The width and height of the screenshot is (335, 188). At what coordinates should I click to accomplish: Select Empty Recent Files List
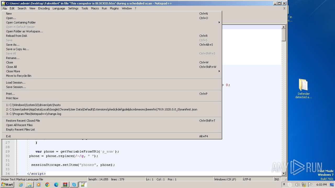click(112, 130)
